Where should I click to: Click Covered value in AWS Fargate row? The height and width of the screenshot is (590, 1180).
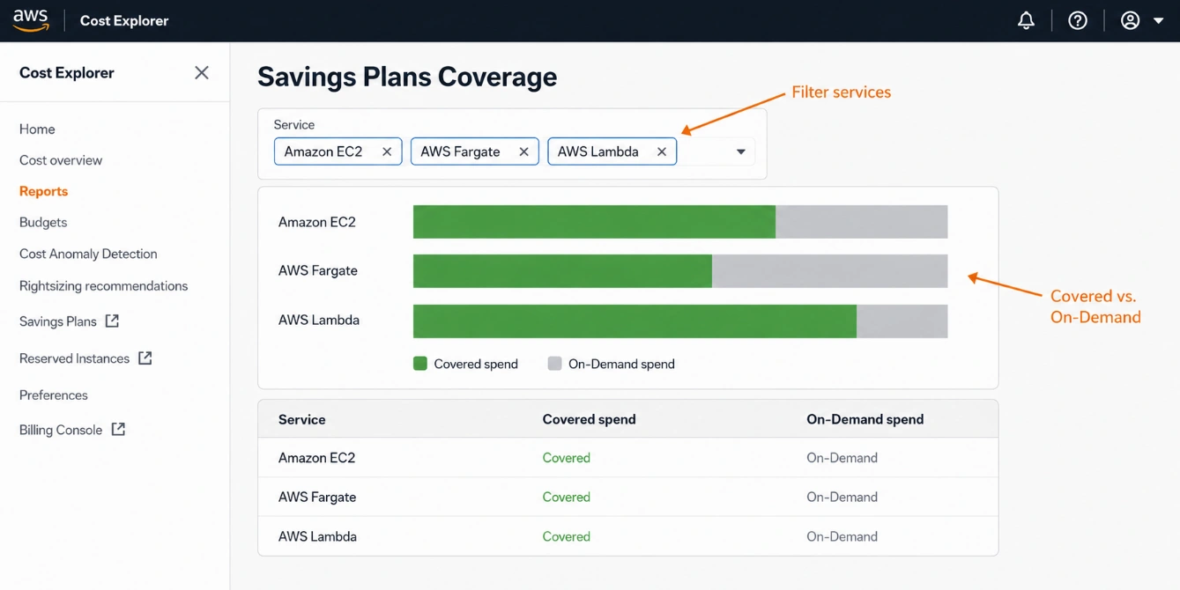[x=567, y=497]
